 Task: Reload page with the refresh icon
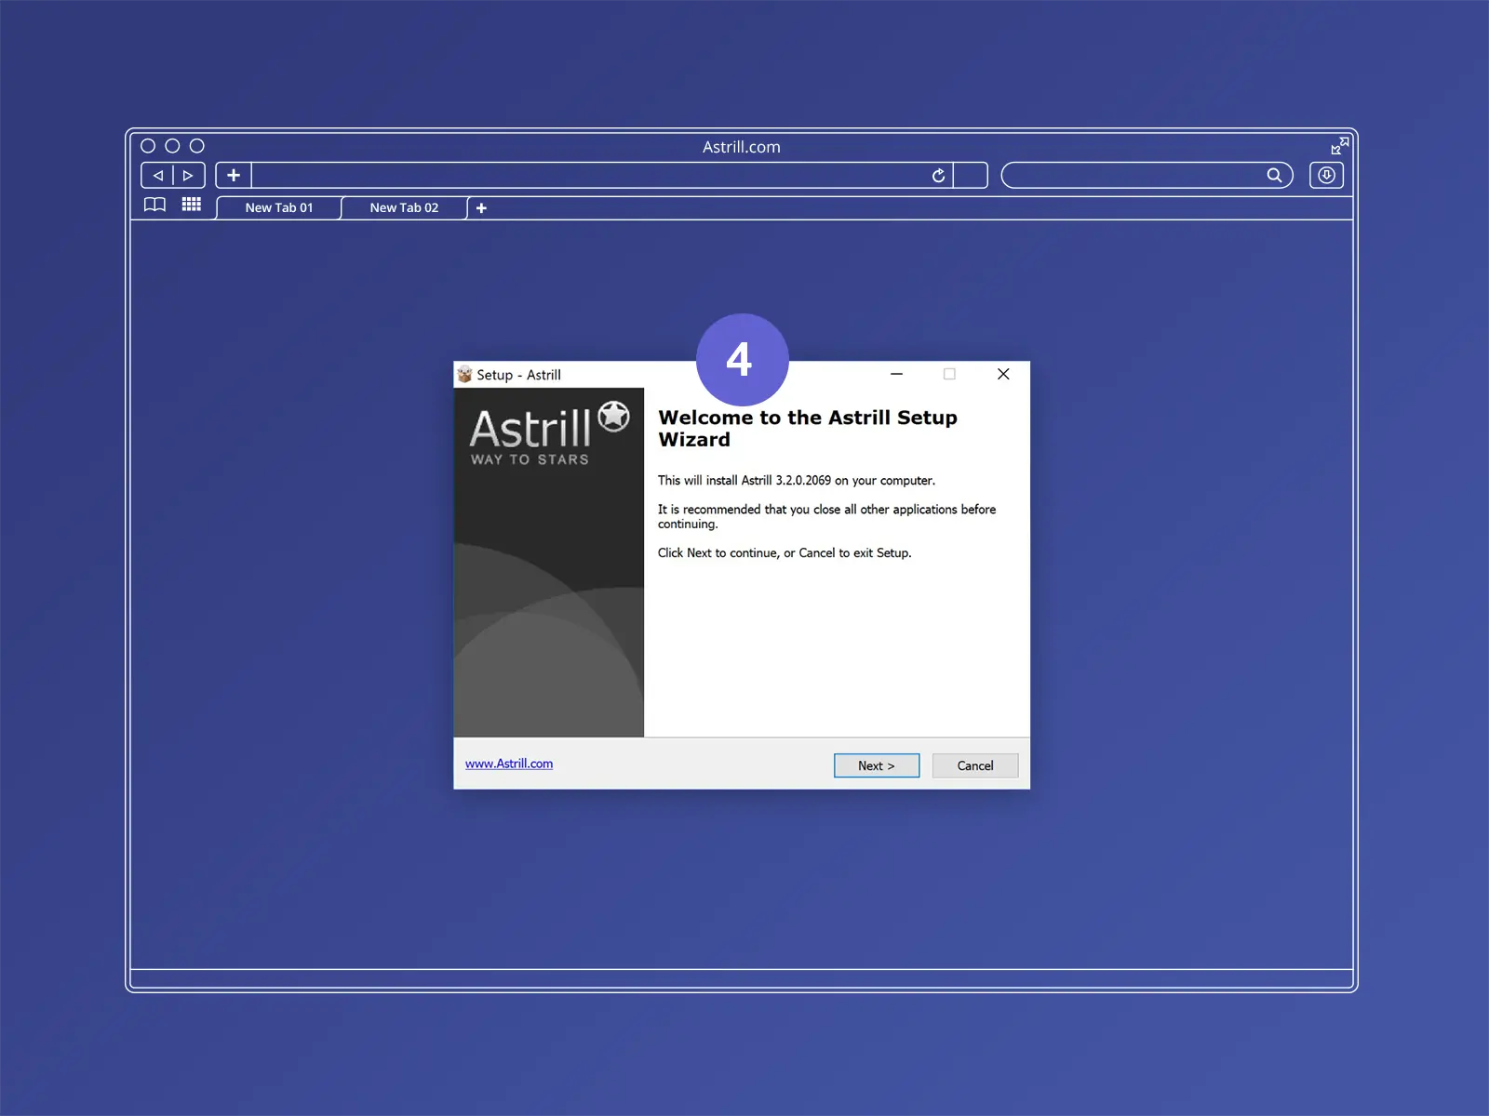(938, 175)
